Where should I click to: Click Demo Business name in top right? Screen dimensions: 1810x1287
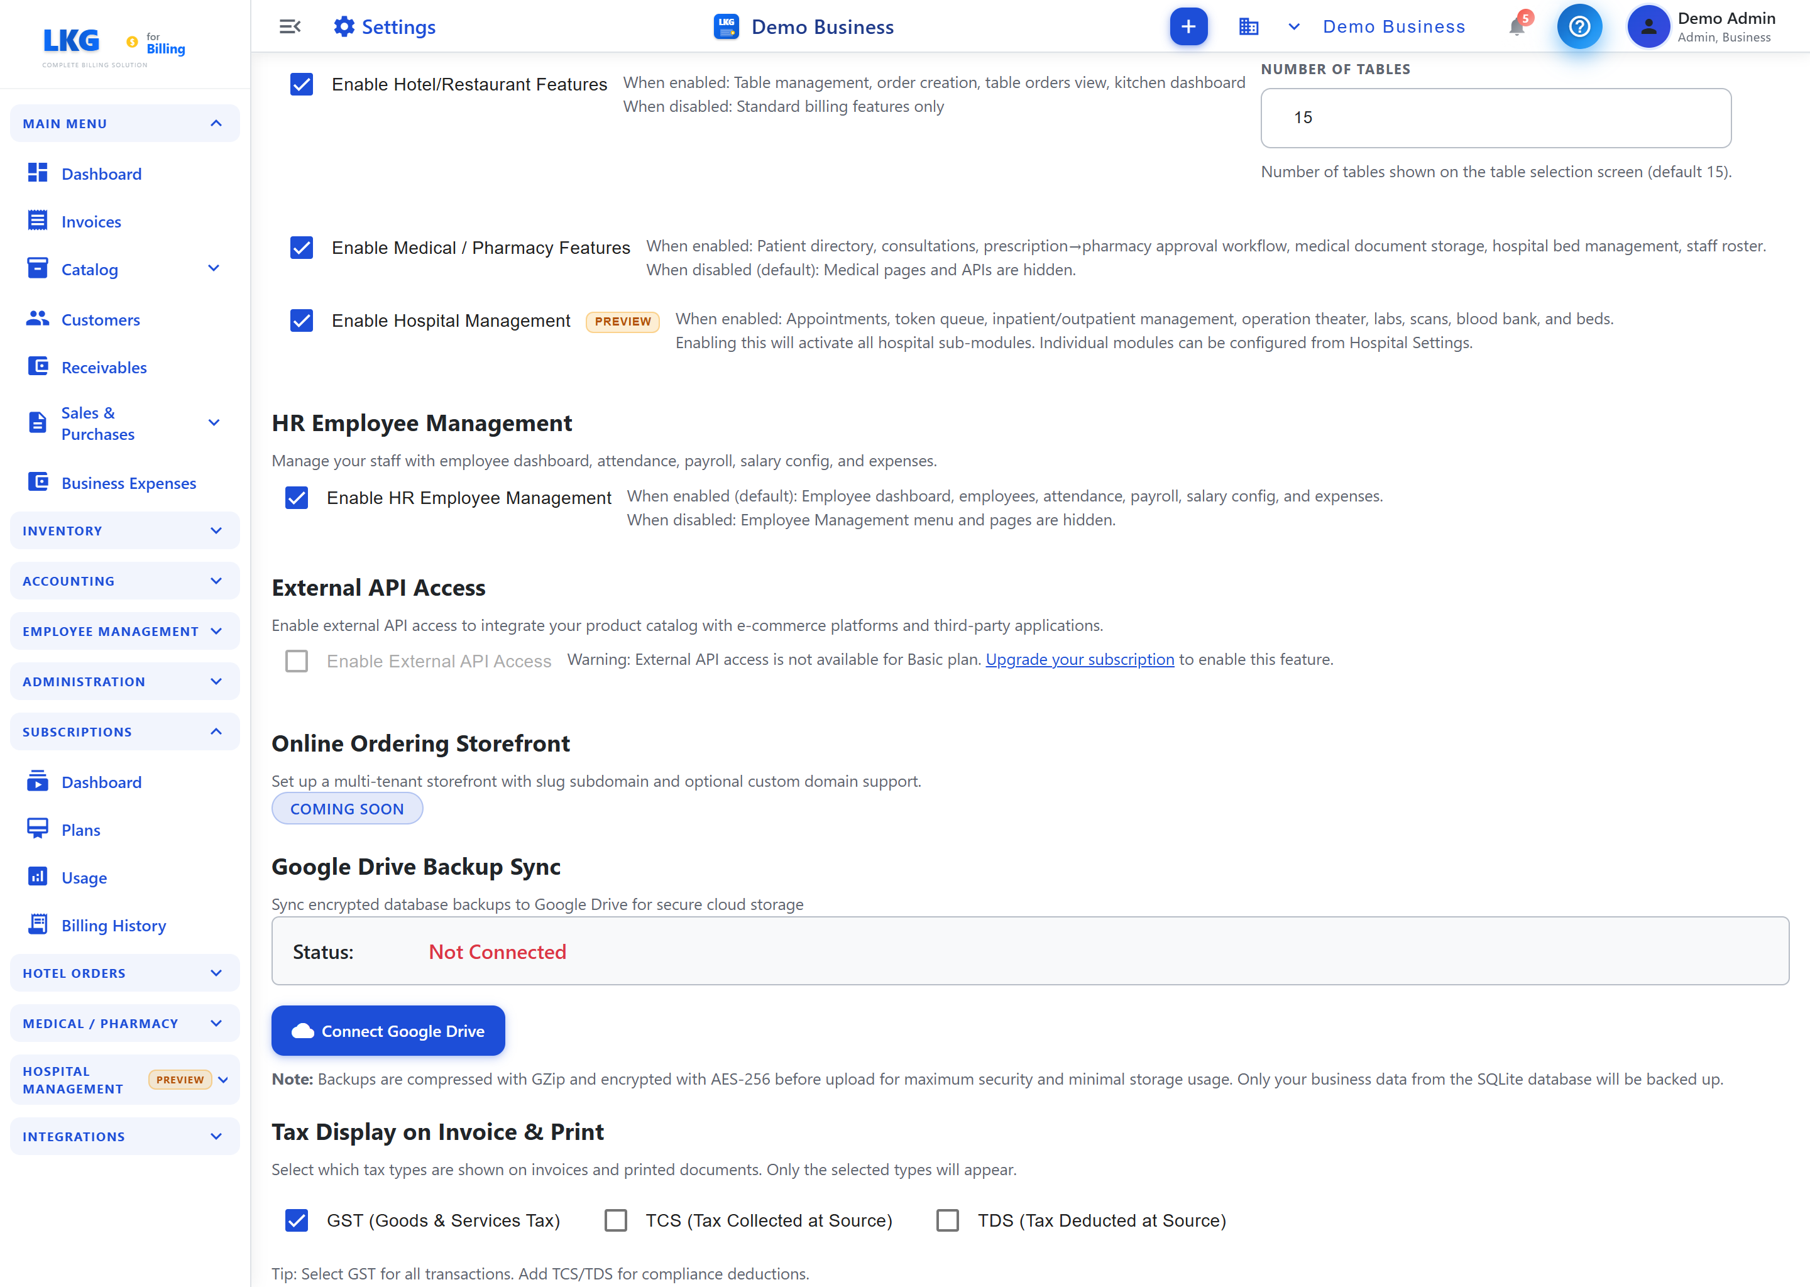(x=1394, y=27)
